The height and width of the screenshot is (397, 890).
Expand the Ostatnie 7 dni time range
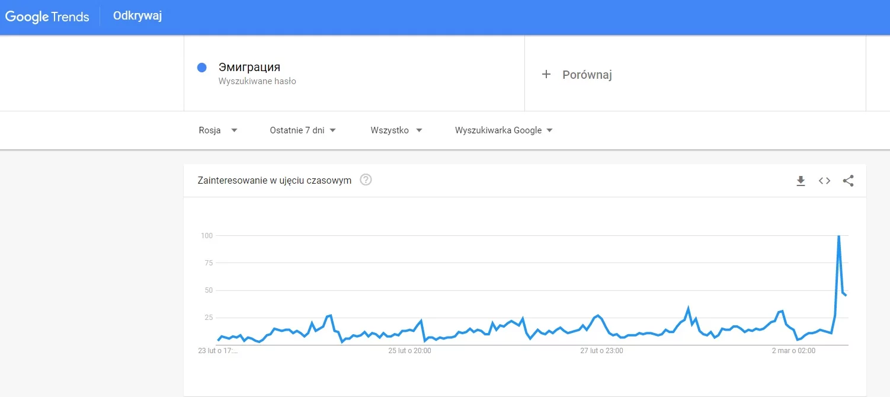point(303,130)
